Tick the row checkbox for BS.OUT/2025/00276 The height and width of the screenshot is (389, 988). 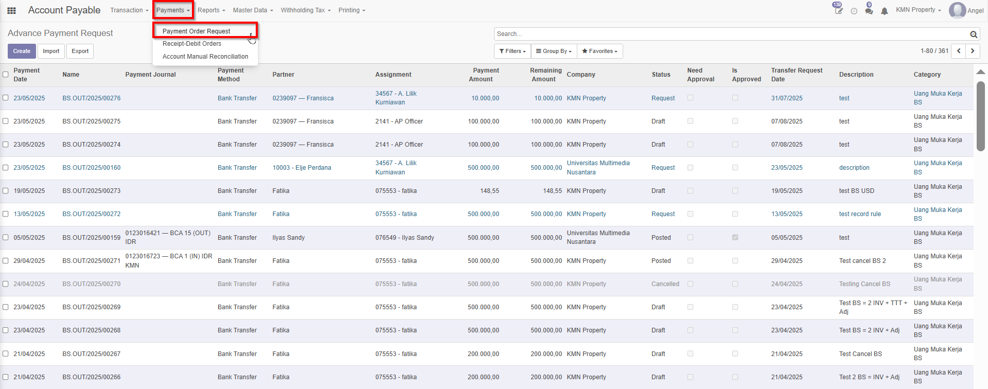[x=6, y=98]
